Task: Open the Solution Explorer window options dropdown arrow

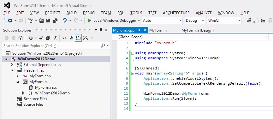Action: pyautogui.click(x=96, y=30)
